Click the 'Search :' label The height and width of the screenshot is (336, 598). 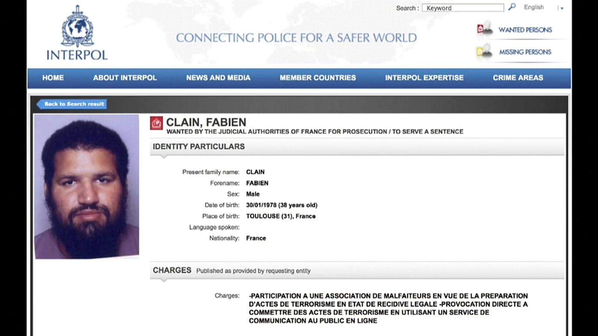point(408,8)
